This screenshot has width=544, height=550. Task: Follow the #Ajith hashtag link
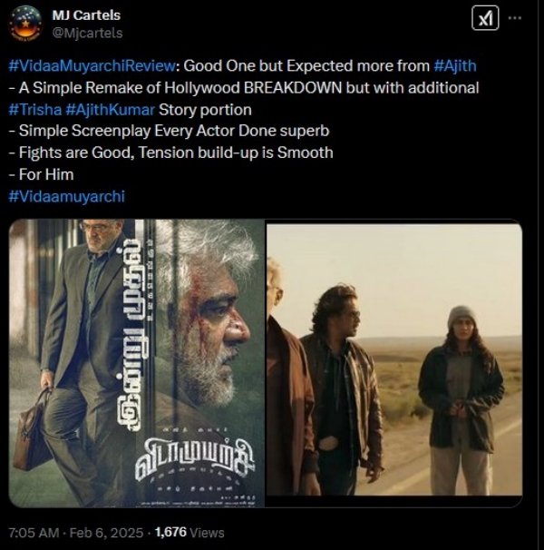455,66
